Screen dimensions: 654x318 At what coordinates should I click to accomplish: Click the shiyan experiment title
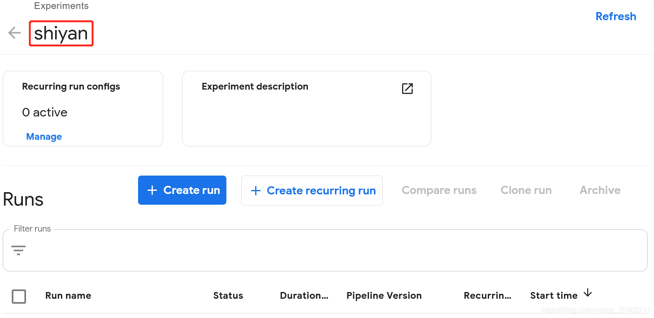coord(61,34)
